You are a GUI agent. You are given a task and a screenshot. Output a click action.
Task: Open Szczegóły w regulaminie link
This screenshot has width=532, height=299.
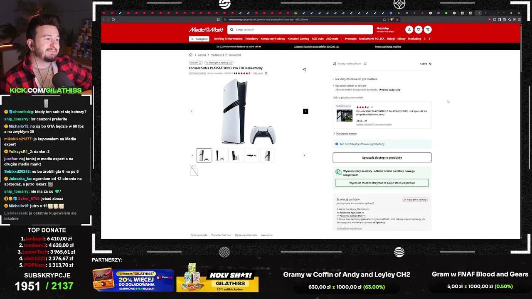click(349, 228)
